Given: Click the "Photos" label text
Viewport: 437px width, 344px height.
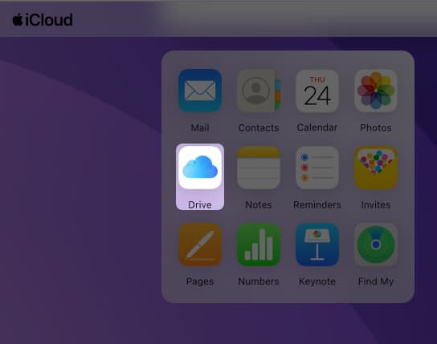Looking at the screenshot, I should (x=376, y=128).
